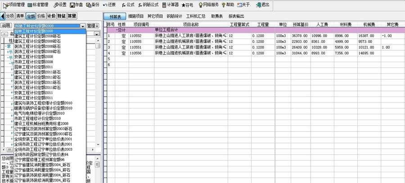Open the 帮助 help item
This screenshot has height=183, width=405.
click(x=228, y=4)
